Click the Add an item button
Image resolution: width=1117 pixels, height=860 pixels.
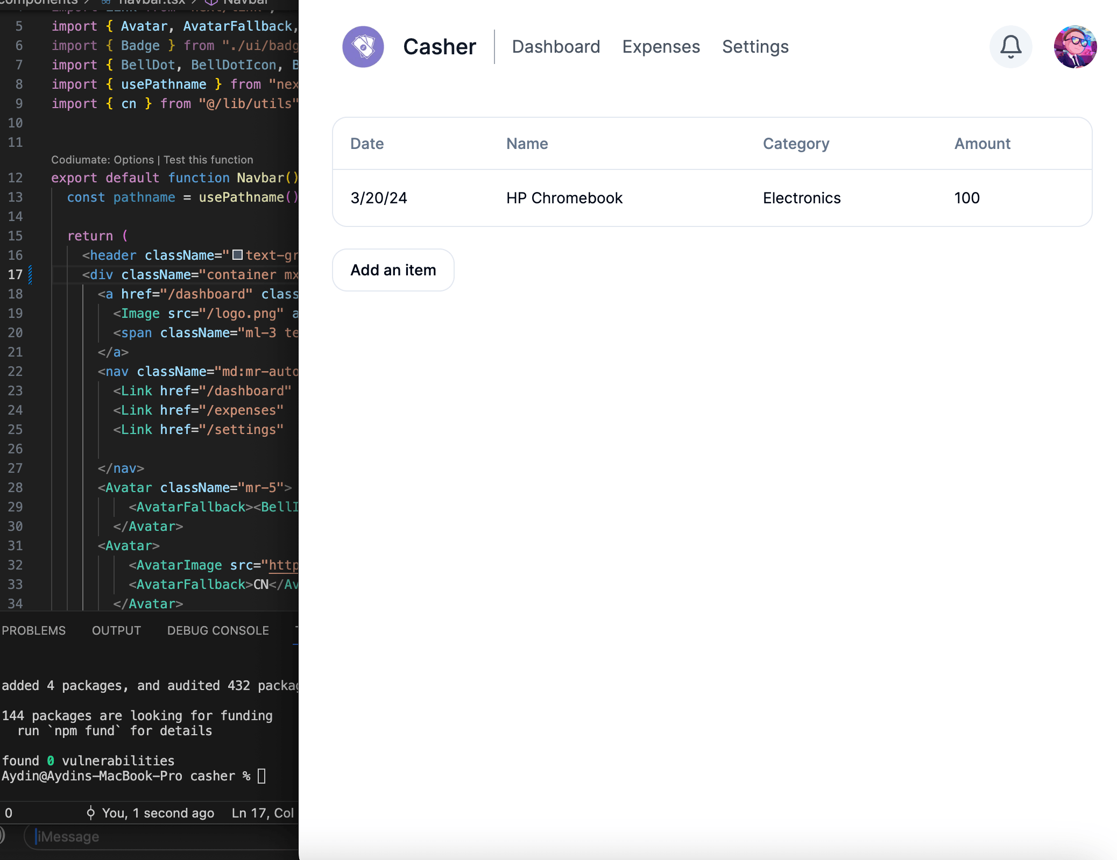pyautogui.click(x=392, y=269)
